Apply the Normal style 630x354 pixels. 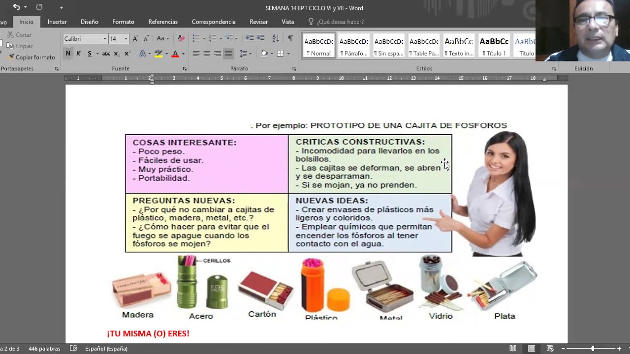click(x=319, y=46)
